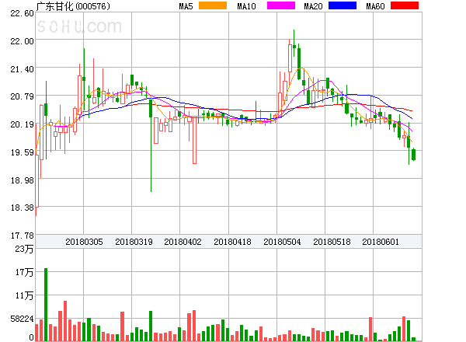Click the 21.40 price axis label
Viewport: 466px width, 342px height.
pos(22,69)
